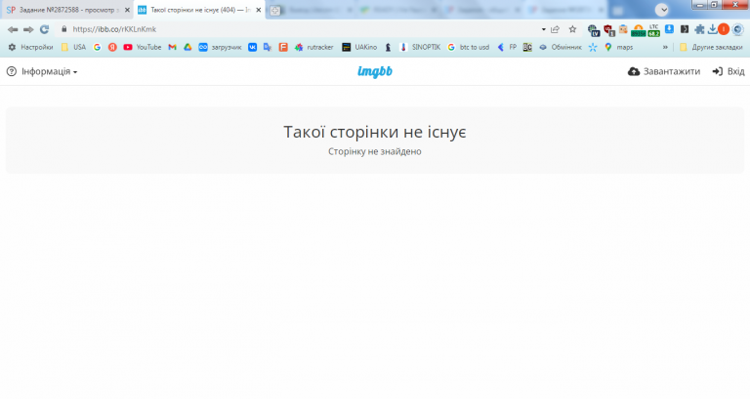Click Завантажити upload button

(x=664, y=71)
